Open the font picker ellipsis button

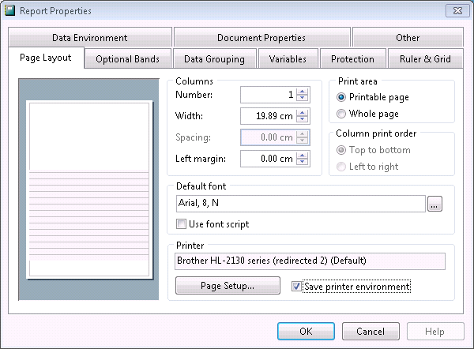coord(434,204)
